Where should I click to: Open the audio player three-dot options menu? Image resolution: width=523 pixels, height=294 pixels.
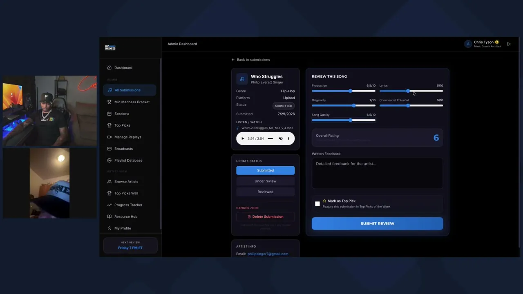[x=288, y=138]
